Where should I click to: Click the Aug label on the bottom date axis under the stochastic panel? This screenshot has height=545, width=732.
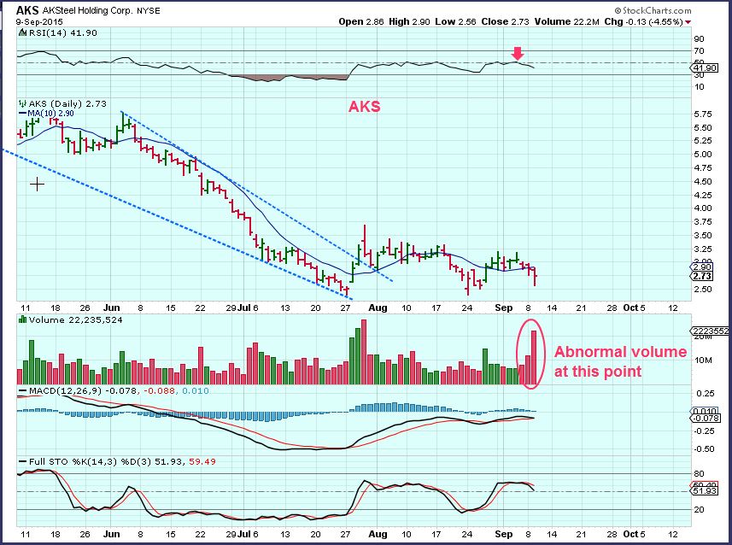click(x=378, y=534)
